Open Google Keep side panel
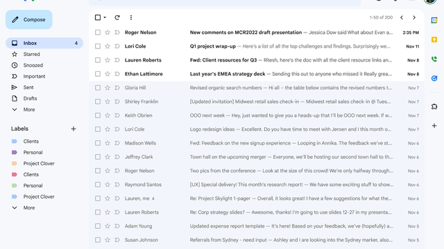444x249 pixels. (434, 39)
